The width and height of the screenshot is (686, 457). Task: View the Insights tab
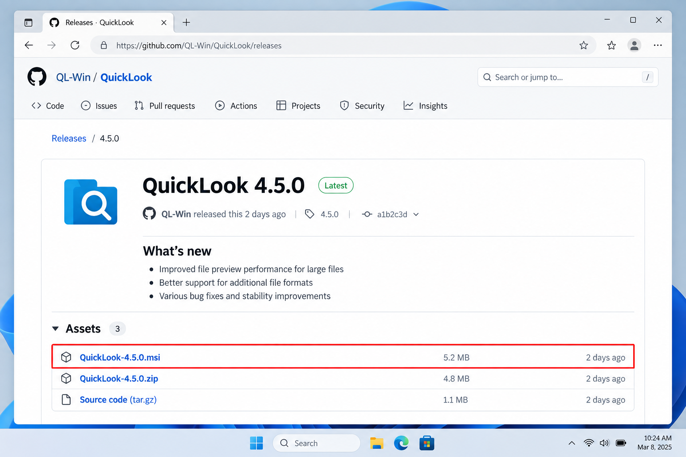click(425, 106)
